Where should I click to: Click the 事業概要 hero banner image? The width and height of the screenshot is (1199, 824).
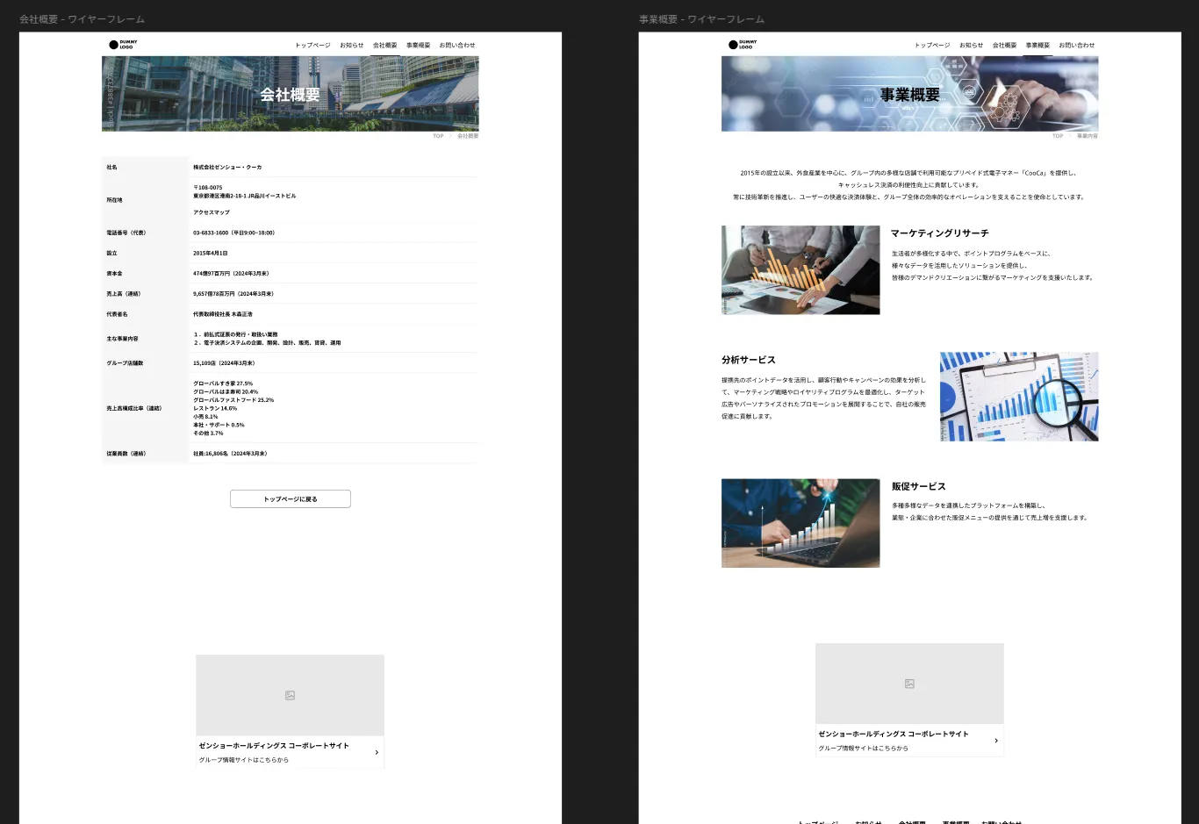point(910,94)
